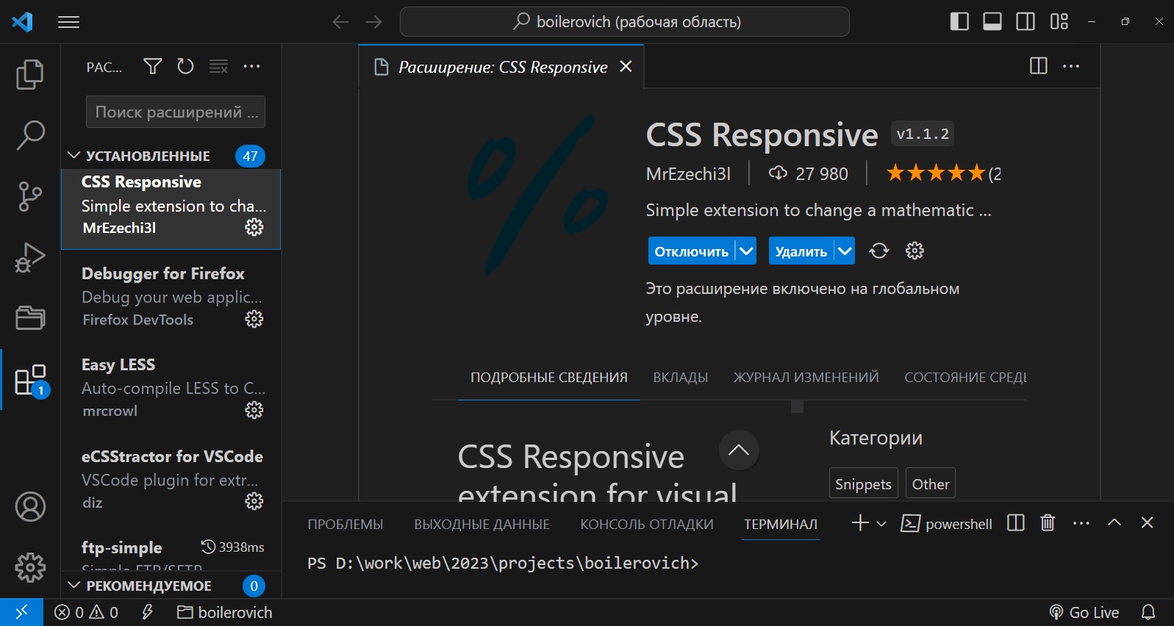This screenshot has width=1174, height=626.
Task: Click the Отключить button
Action: (x=691, y=251)
